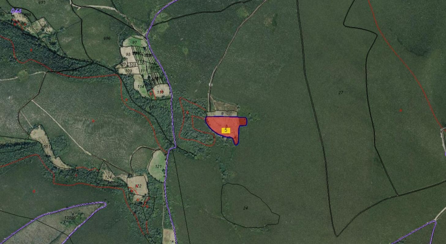Screen dimensions: 446x244
Task: Click parcel 24 south of red parcel
Action: click(x=245, y=208)
